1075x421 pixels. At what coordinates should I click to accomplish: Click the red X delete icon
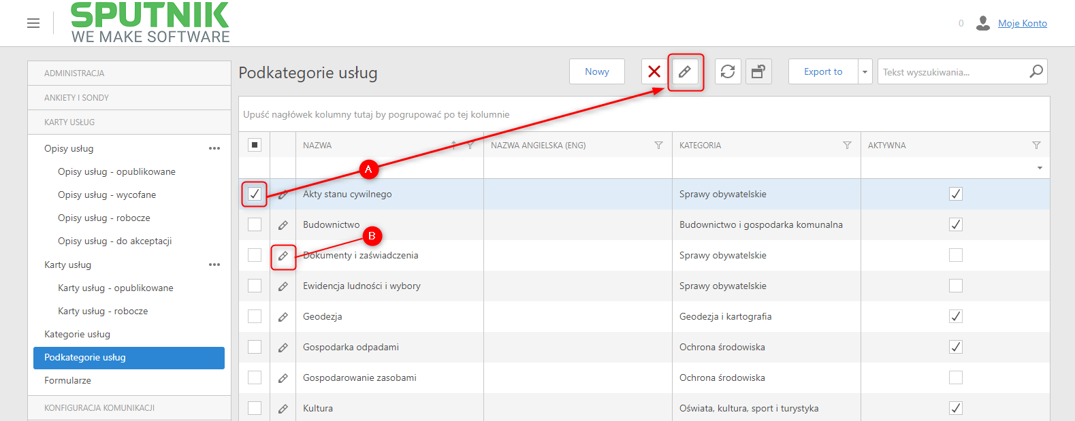[654, 71]
